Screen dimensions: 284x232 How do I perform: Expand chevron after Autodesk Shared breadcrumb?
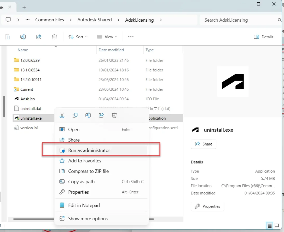pos(118,20)
